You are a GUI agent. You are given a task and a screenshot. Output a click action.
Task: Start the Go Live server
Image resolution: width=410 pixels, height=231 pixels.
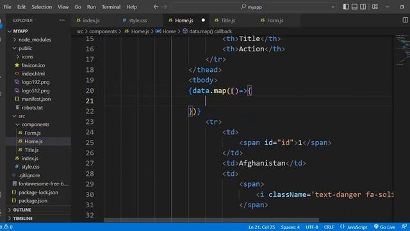click(384, 227)
